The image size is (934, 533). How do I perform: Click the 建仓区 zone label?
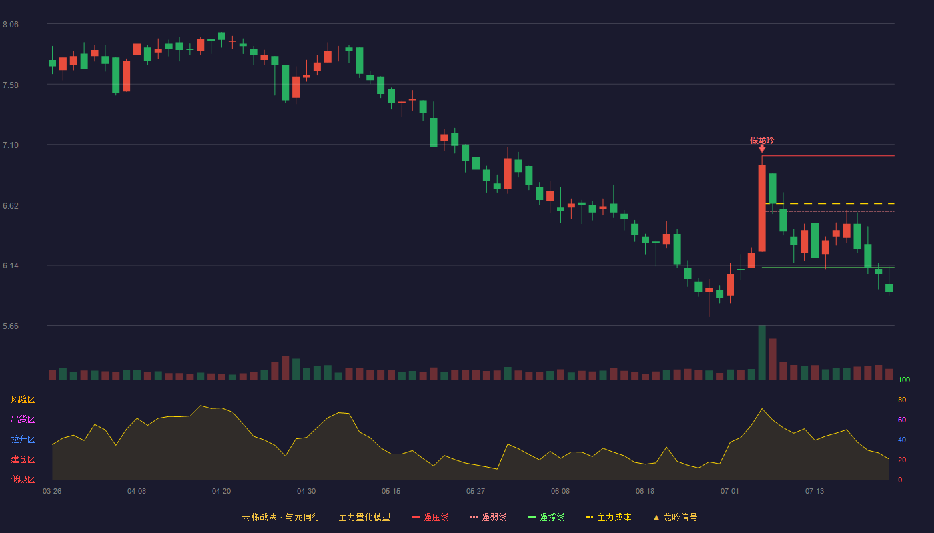click(23, 460)
